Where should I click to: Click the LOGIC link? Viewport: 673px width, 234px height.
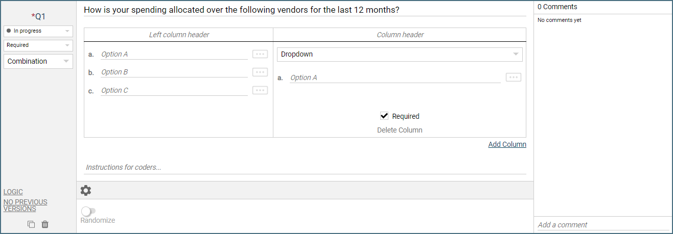(13, 192)
